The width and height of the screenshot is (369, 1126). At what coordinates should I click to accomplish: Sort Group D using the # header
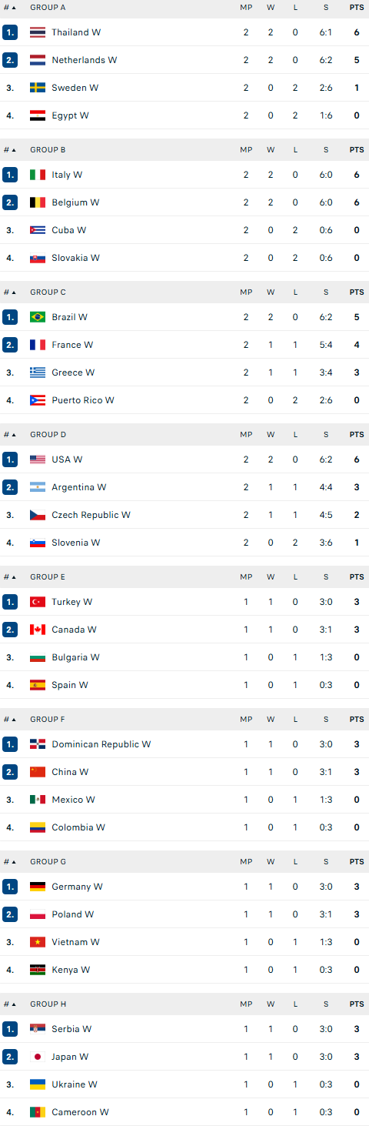(x=9, y=435)
